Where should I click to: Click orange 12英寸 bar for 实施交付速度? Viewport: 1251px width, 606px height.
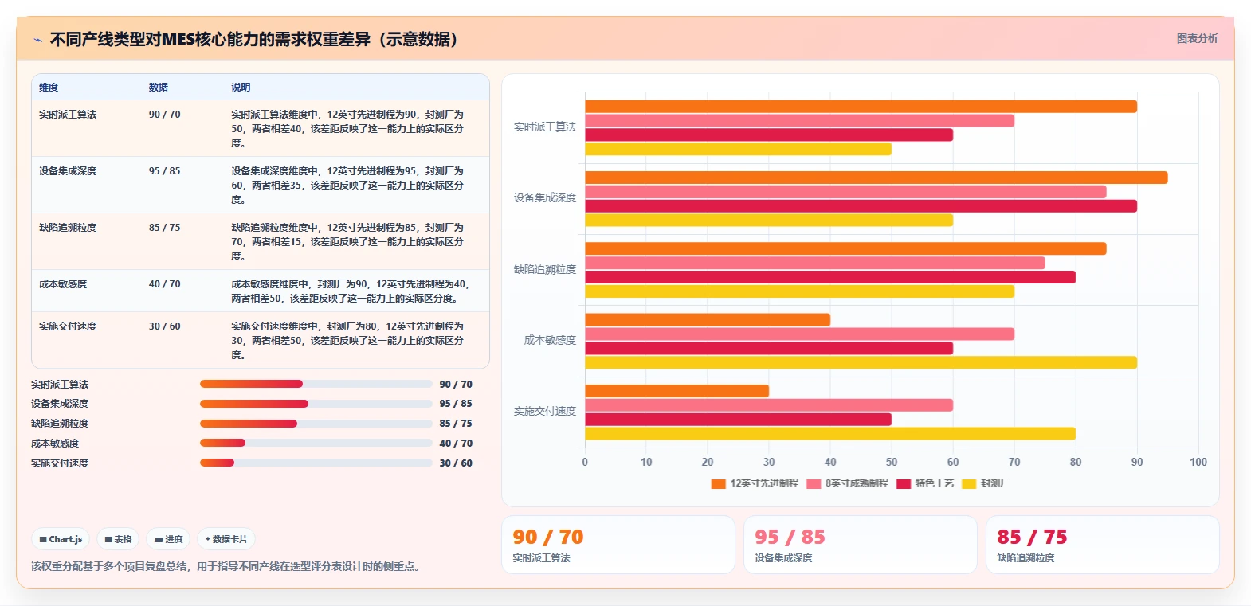(676, 391)
